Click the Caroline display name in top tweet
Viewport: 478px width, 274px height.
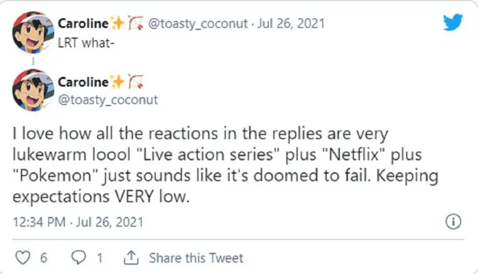(83, 23)
